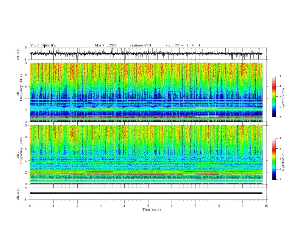The image size is (300, 231).
Task: Click the "-3" tick on ch.1 colorbar
Action: pyautogui.click(x=280, y=76)
